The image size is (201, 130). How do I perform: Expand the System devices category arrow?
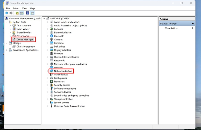tap(48, 103)
